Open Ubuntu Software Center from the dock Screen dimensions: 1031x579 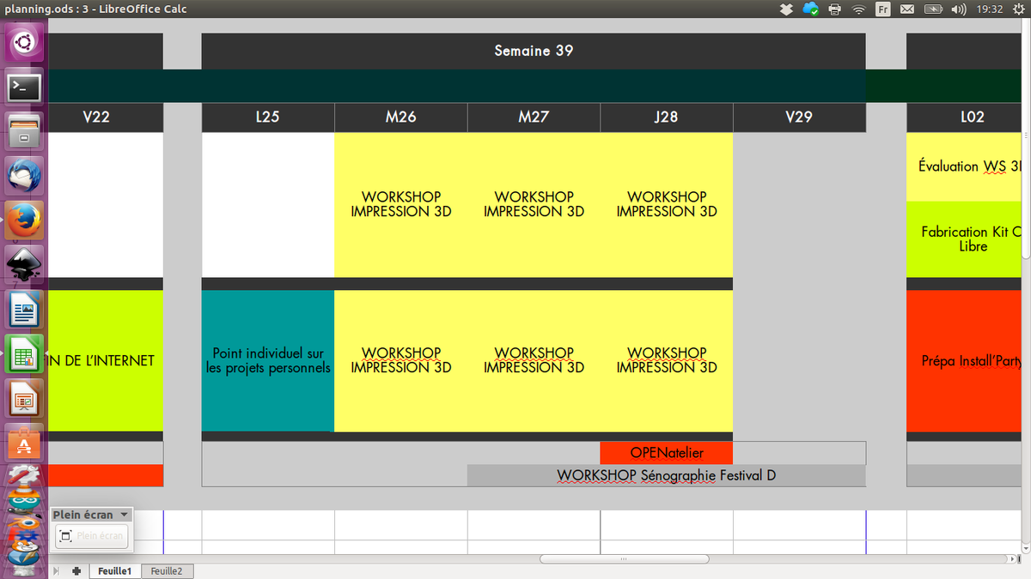coord(23,443)
